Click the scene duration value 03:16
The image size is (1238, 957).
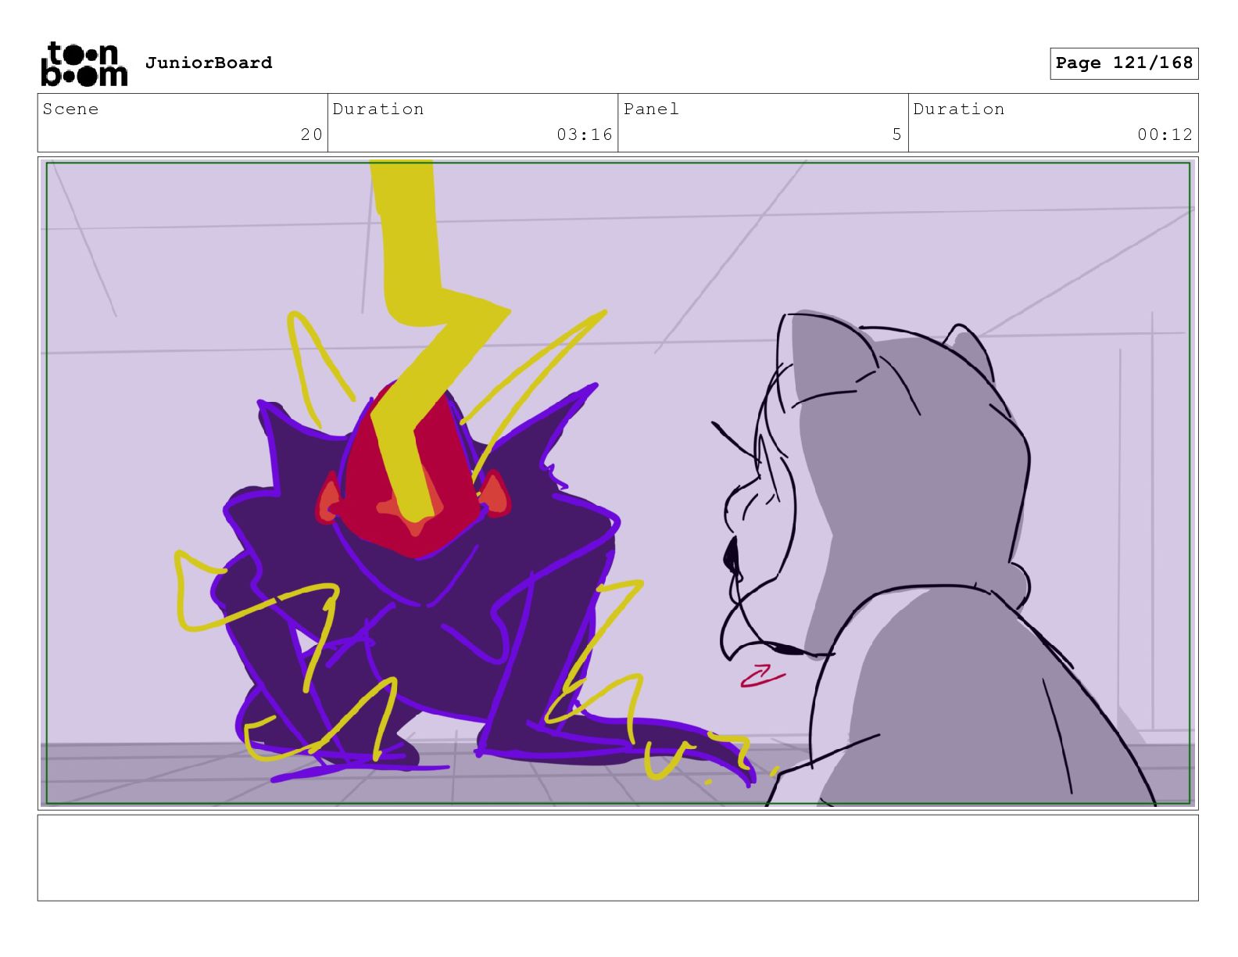click(585, 134)
